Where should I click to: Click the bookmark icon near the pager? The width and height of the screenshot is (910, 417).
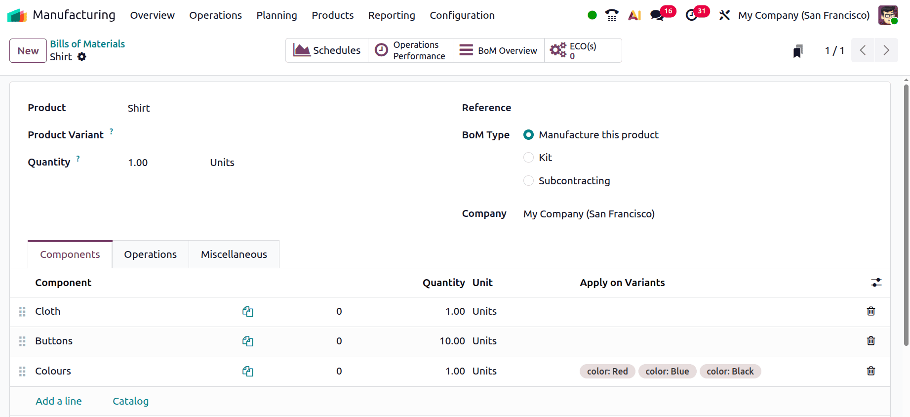[x=798, y=51]
